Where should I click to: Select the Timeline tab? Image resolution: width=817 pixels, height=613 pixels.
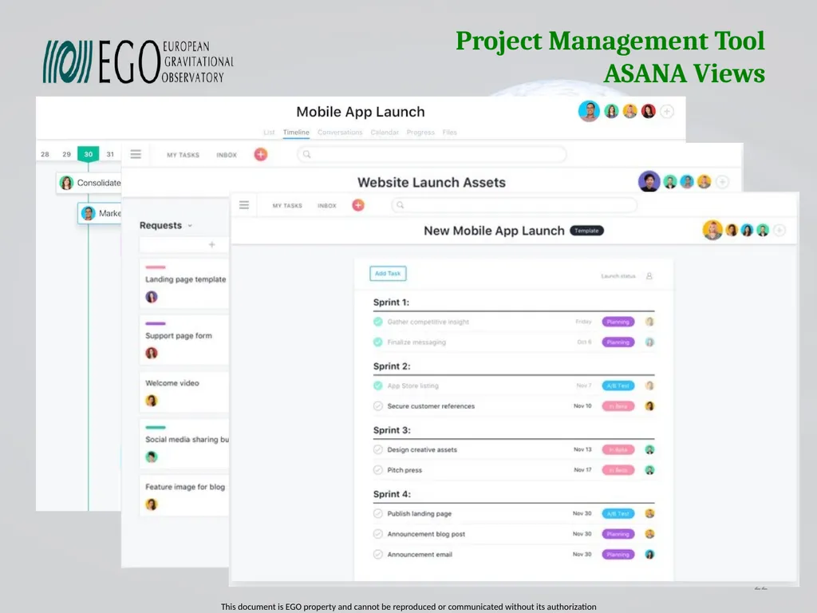click(x=296, y=132)
